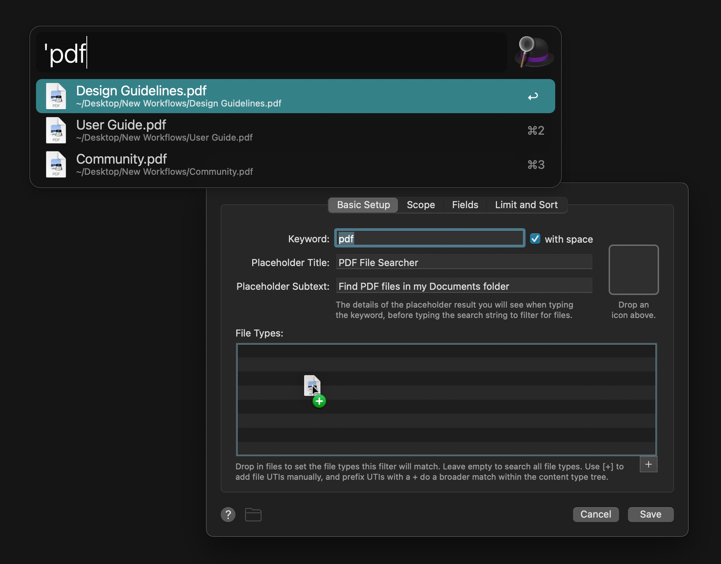721x564 pixels.
Task: Click the folder icon near Cancel button
Action: tap(253, 515)
